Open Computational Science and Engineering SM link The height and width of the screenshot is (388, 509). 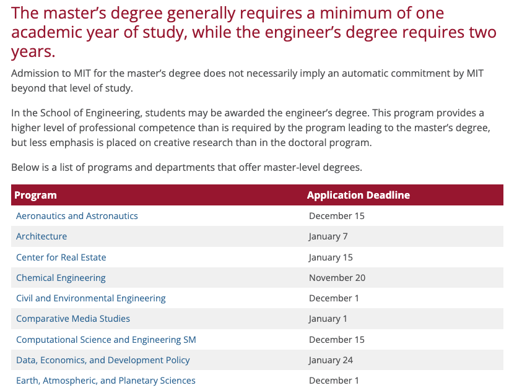coord(106,340)
